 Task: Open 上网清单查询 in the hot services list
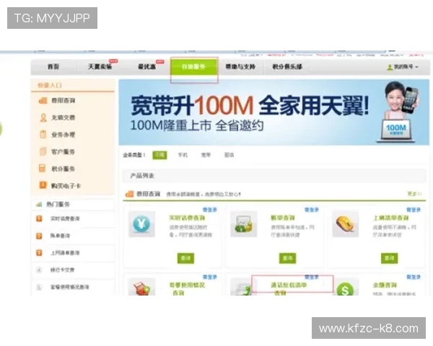(65, 253)
